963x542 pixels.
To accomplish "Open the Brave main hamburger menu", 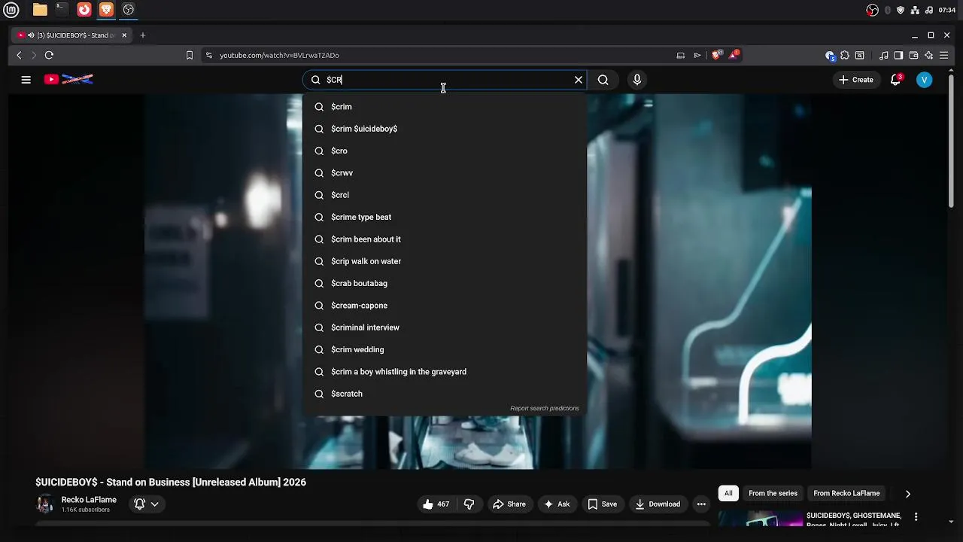I will pos(943,55).
